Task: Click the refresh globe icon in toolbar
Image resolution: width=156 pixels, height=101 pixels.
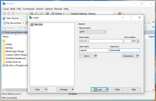Action: click(120, 13)
